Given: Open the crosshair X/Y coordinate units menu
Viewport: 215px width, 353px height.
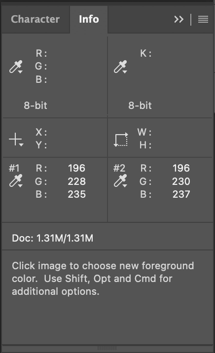Looking at the screenshot, I should [16, 140].
